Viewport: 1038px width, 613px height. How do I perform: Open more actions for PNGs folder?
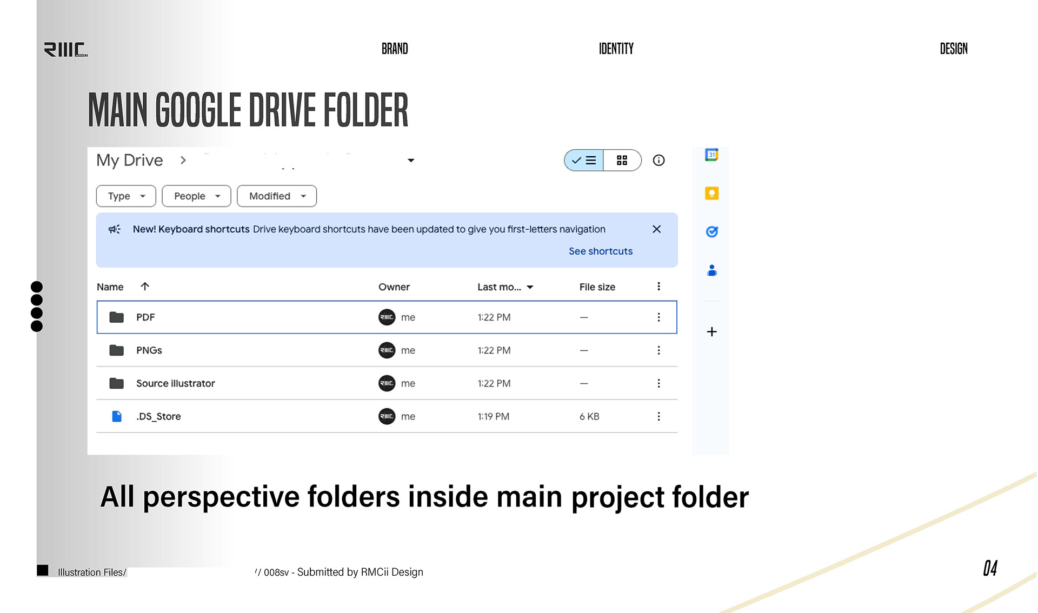658,350
